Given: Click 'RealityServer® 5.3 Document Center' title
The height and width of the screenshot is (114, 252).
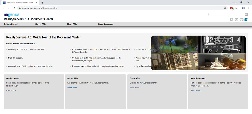Looking at the screenshot, I should coord(29,19).
